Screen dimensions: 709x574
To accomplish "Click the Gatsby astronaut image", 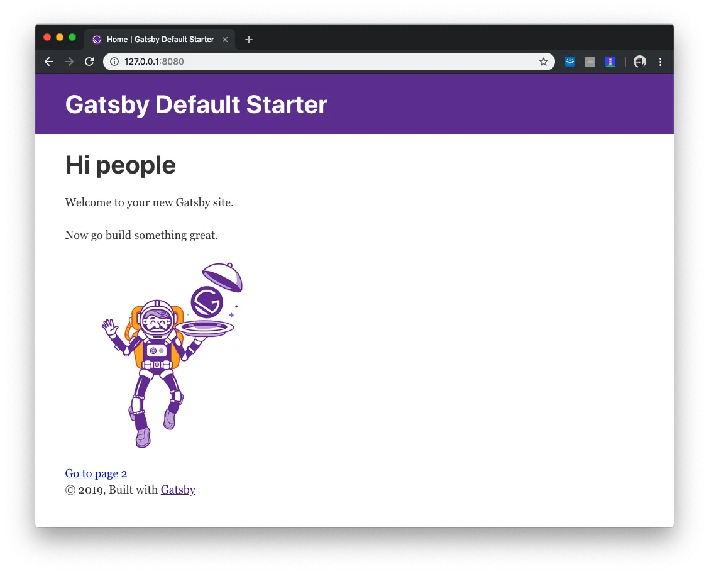I will pos(172,355).
